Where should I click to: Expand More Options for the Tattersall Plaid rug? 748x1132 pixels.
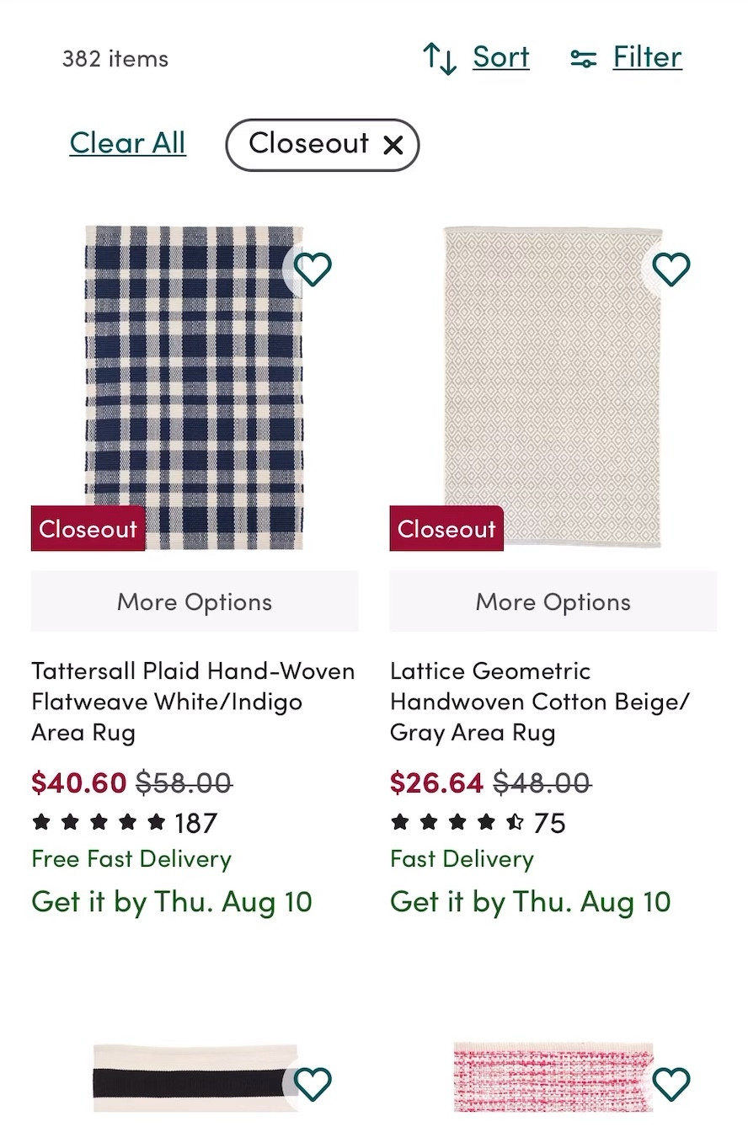194,601
